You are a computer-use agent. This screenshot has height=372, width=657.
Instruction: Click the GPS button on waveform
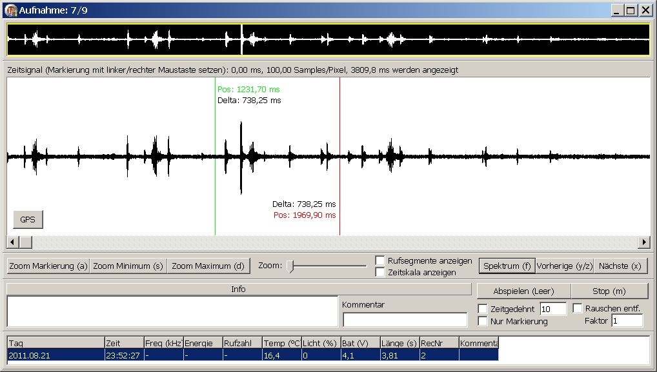(28, 219)
